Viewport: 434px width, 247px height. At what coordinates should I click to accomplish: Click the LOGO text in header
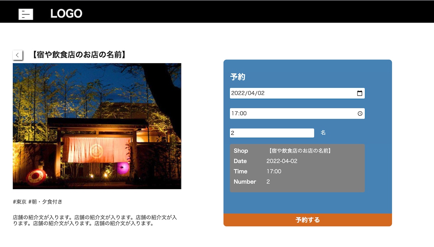[66, 14]
